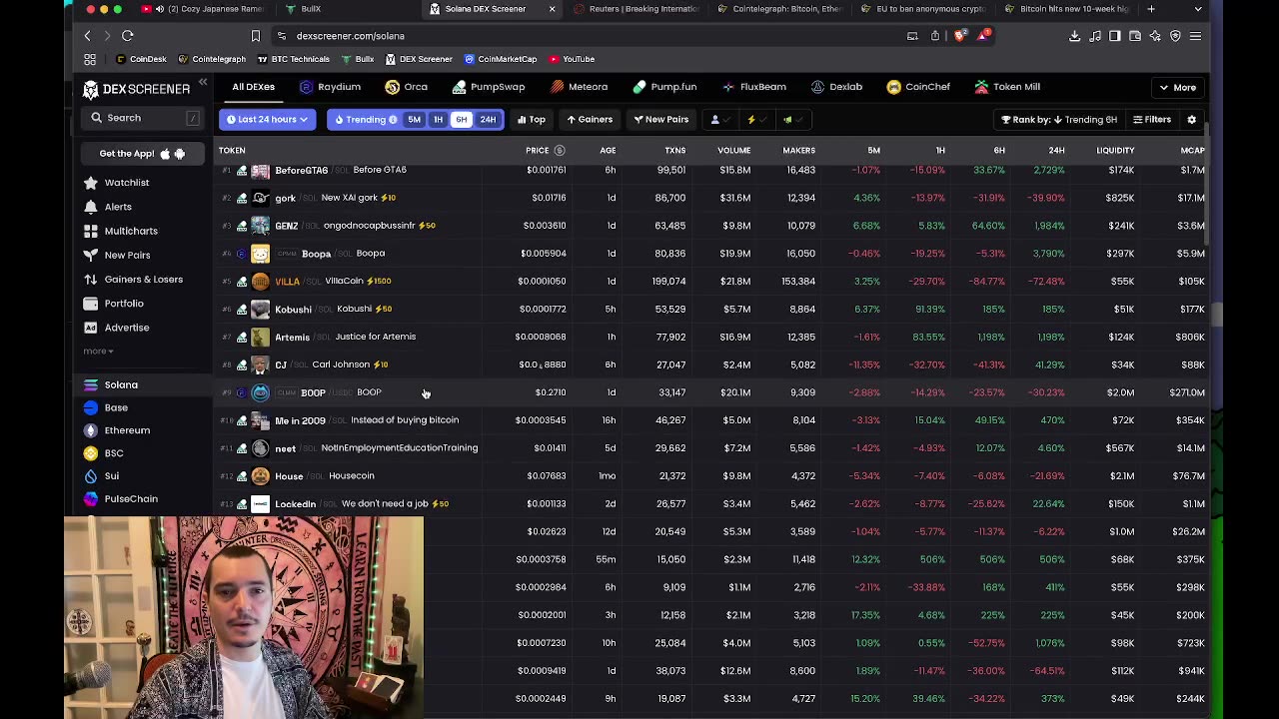
Task: Switch to the Token Mill tab
Action: 1007,87
